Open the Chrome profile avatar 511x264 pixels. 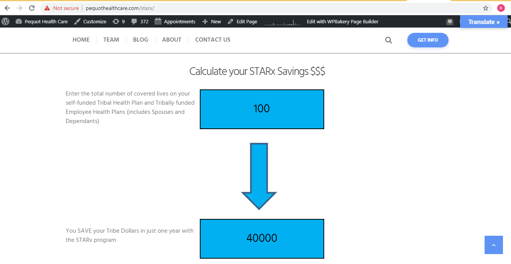click(x=501, y=8)
